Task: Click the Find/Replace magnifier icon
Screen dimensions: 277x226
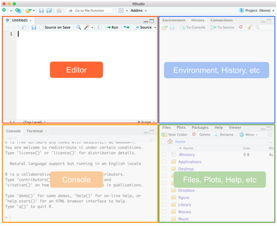Action: coord(79,27)
